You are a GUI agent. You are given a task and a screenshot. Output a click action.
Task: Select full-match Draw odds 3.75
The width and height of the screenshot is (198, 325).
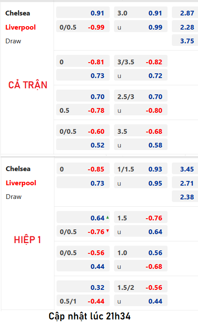tap(185, 41)
